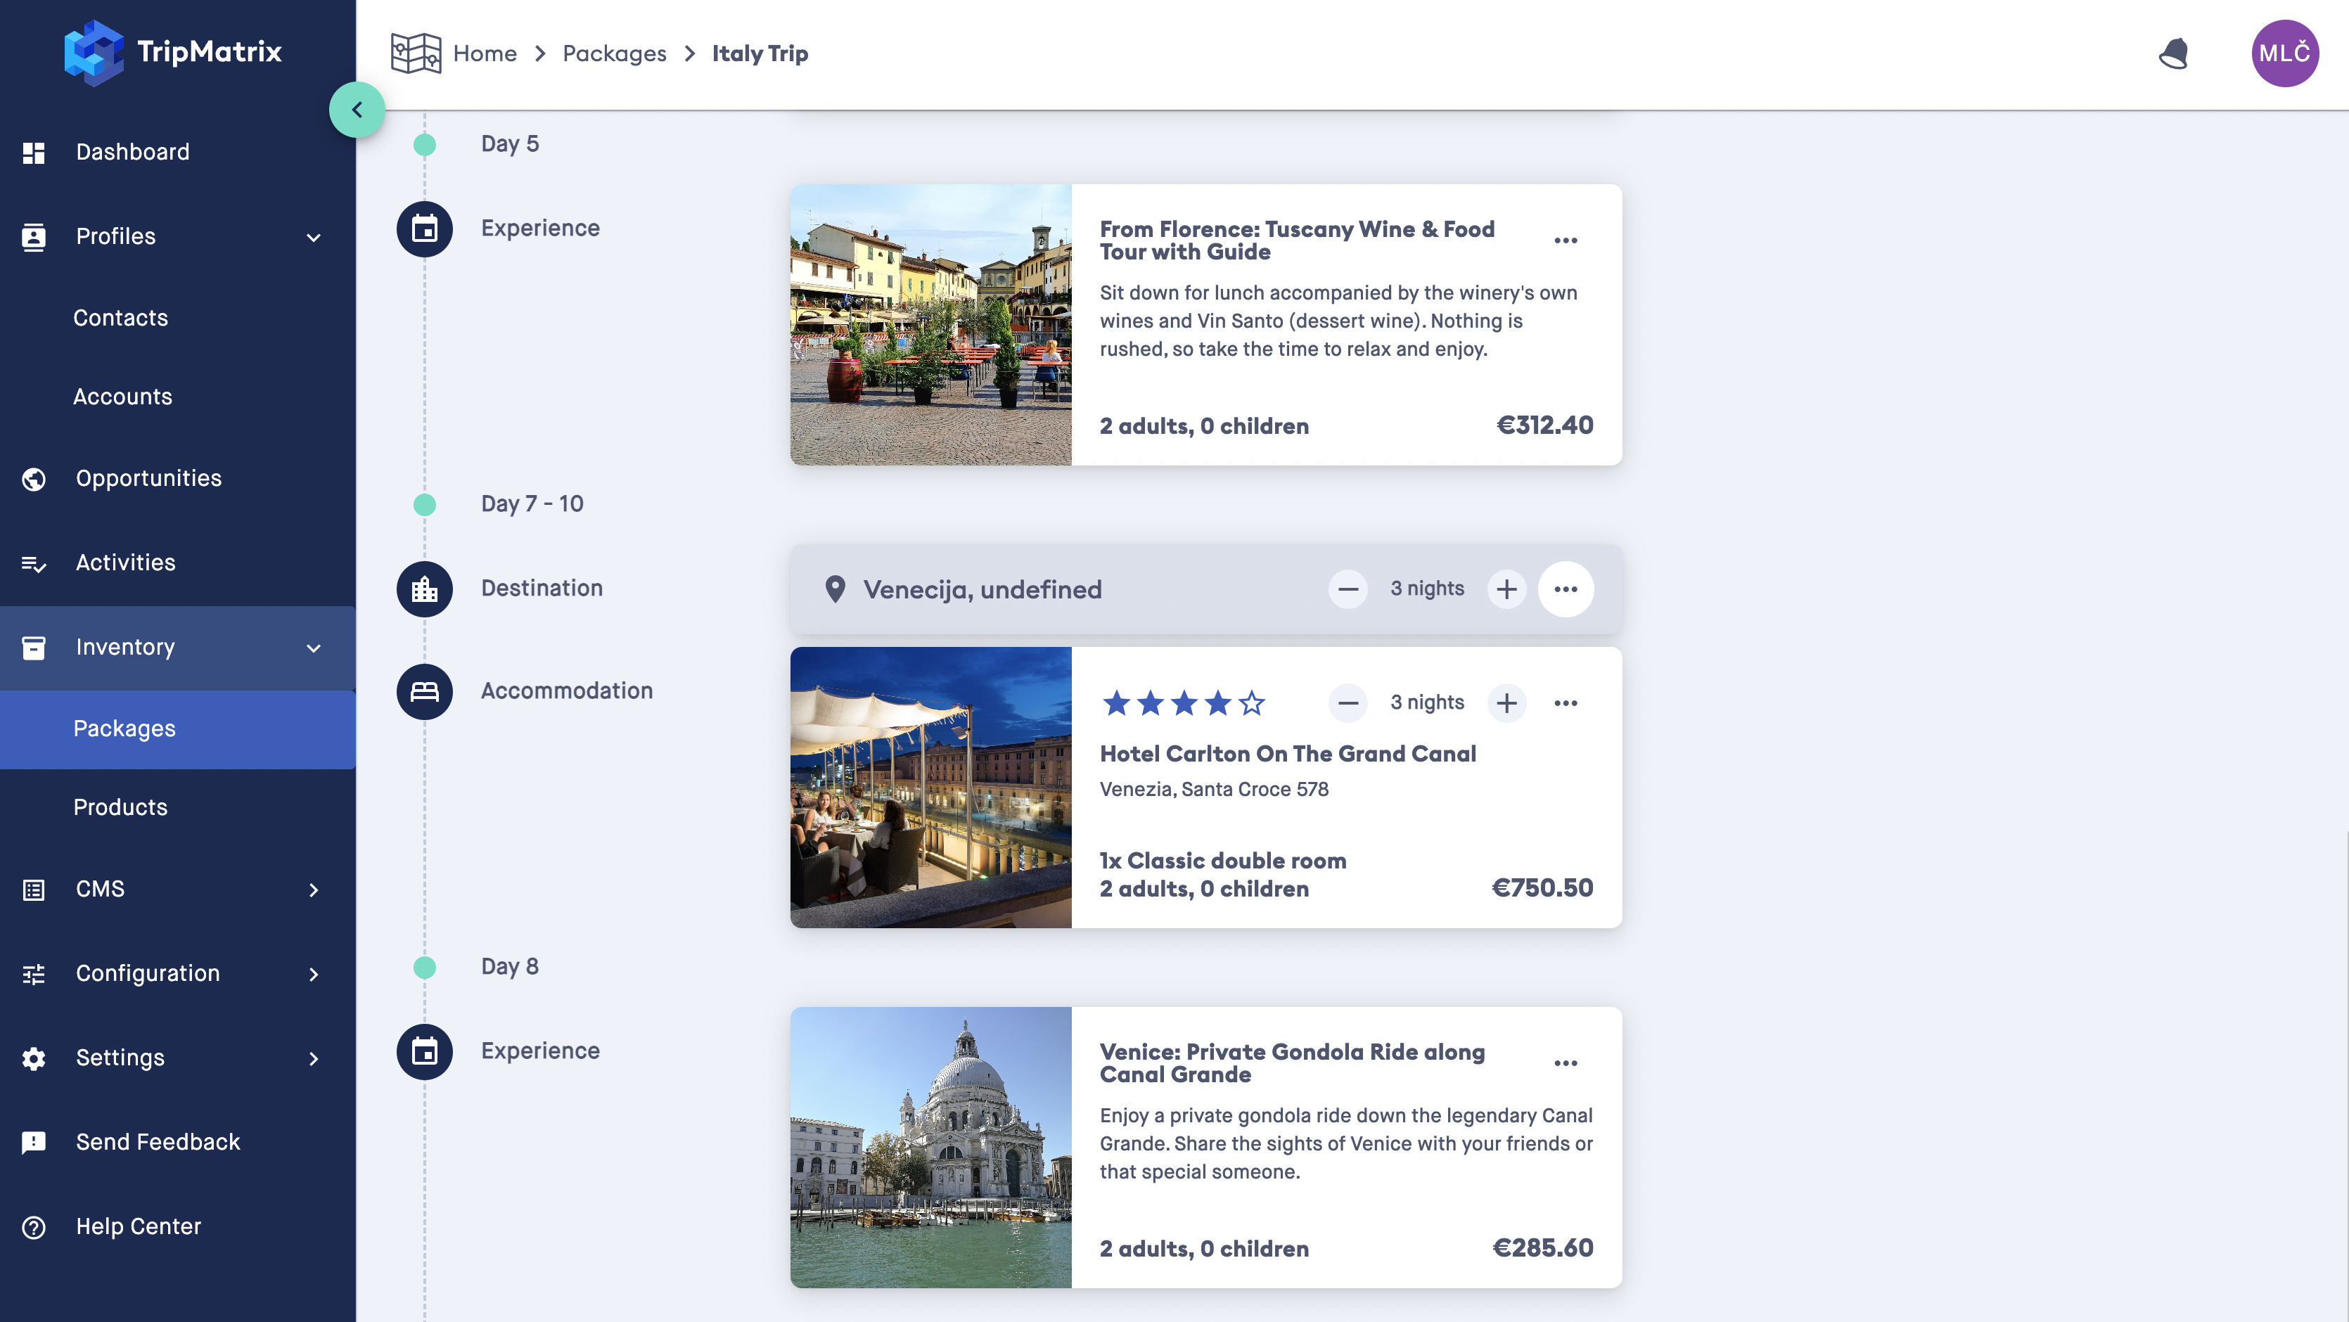Open the Inventory archive icon
Viewport: 2349px width, 1322px height.
[34, 648]
